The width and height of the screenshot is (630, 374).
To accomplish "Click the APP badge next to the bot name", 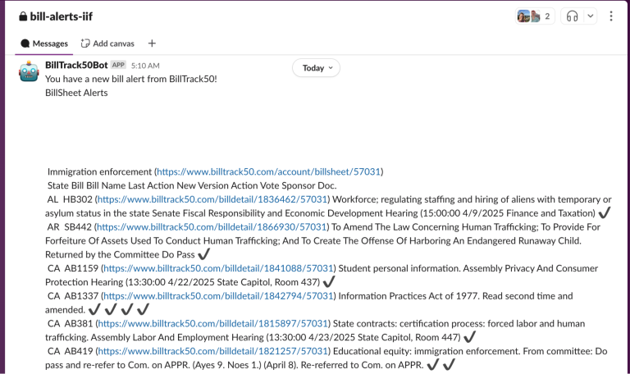I will [x=118, y=65].
